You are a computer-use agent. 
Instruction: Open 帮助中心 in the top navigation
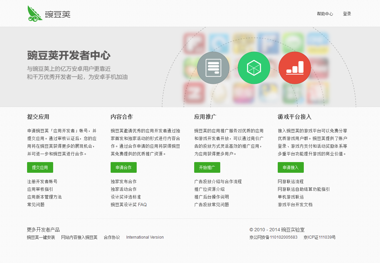coord(325,14)
